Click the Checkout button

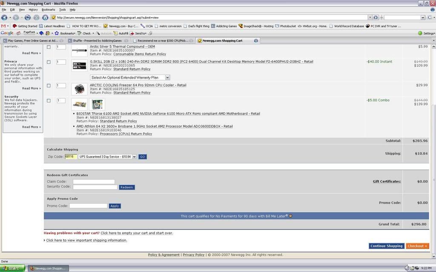417,246
